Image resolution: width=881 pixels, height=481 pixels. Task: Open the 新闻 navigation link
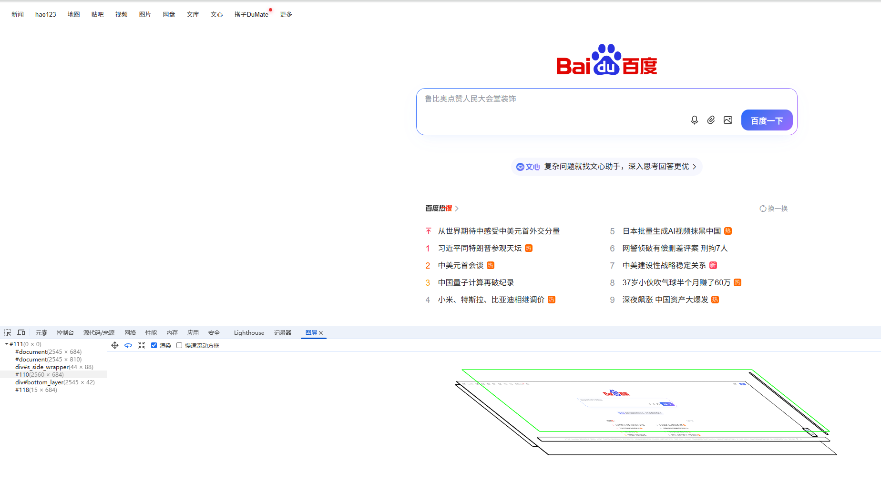click(x=18, y=14)
